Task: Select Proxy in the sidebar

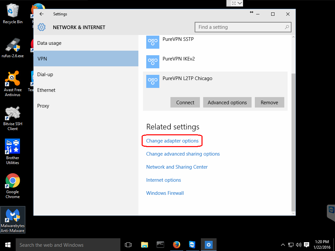Action: coord(86,106)
